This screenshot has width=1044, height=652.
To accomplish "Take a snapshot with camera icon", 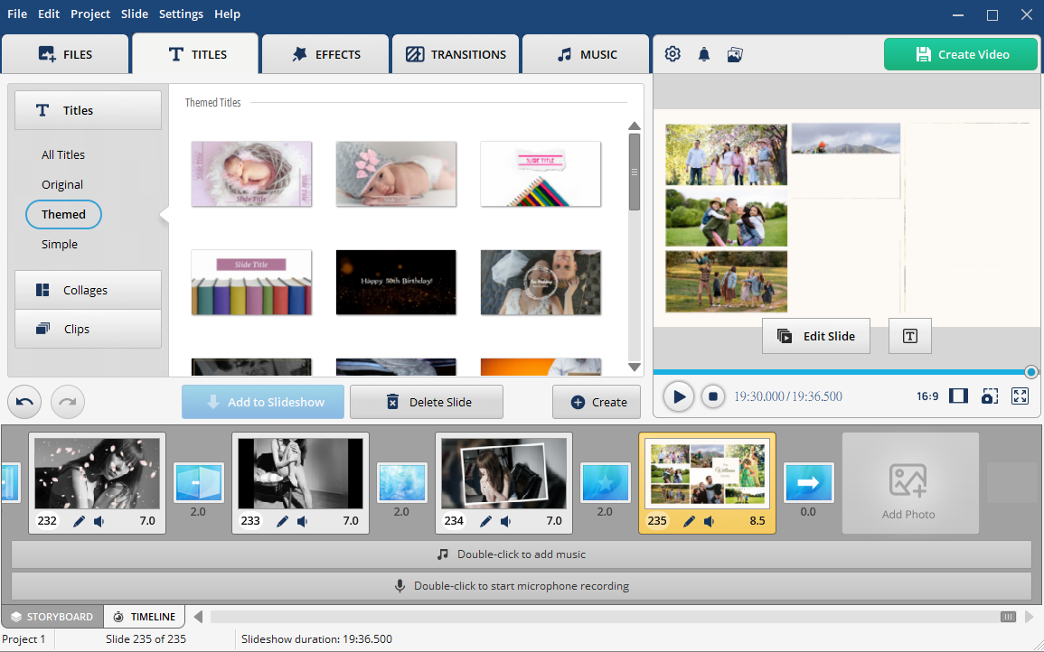I will click(990, 396).
